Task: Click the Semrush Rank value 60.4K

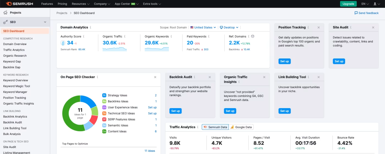Action: (82, 49)
